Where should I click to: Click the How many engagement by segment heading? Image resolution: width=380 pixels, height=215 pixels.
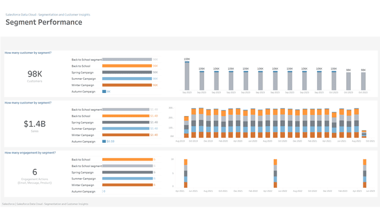[30, 153]
